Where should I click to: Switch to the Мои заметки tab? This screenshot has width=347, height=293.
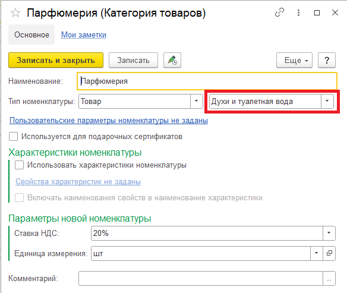point(84,34)
